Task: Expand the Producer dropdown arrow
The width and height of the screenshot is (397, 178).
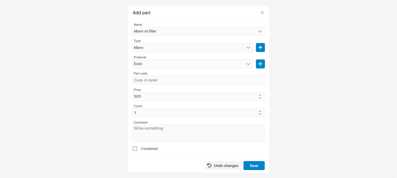Action: click(x=248, y=64)
